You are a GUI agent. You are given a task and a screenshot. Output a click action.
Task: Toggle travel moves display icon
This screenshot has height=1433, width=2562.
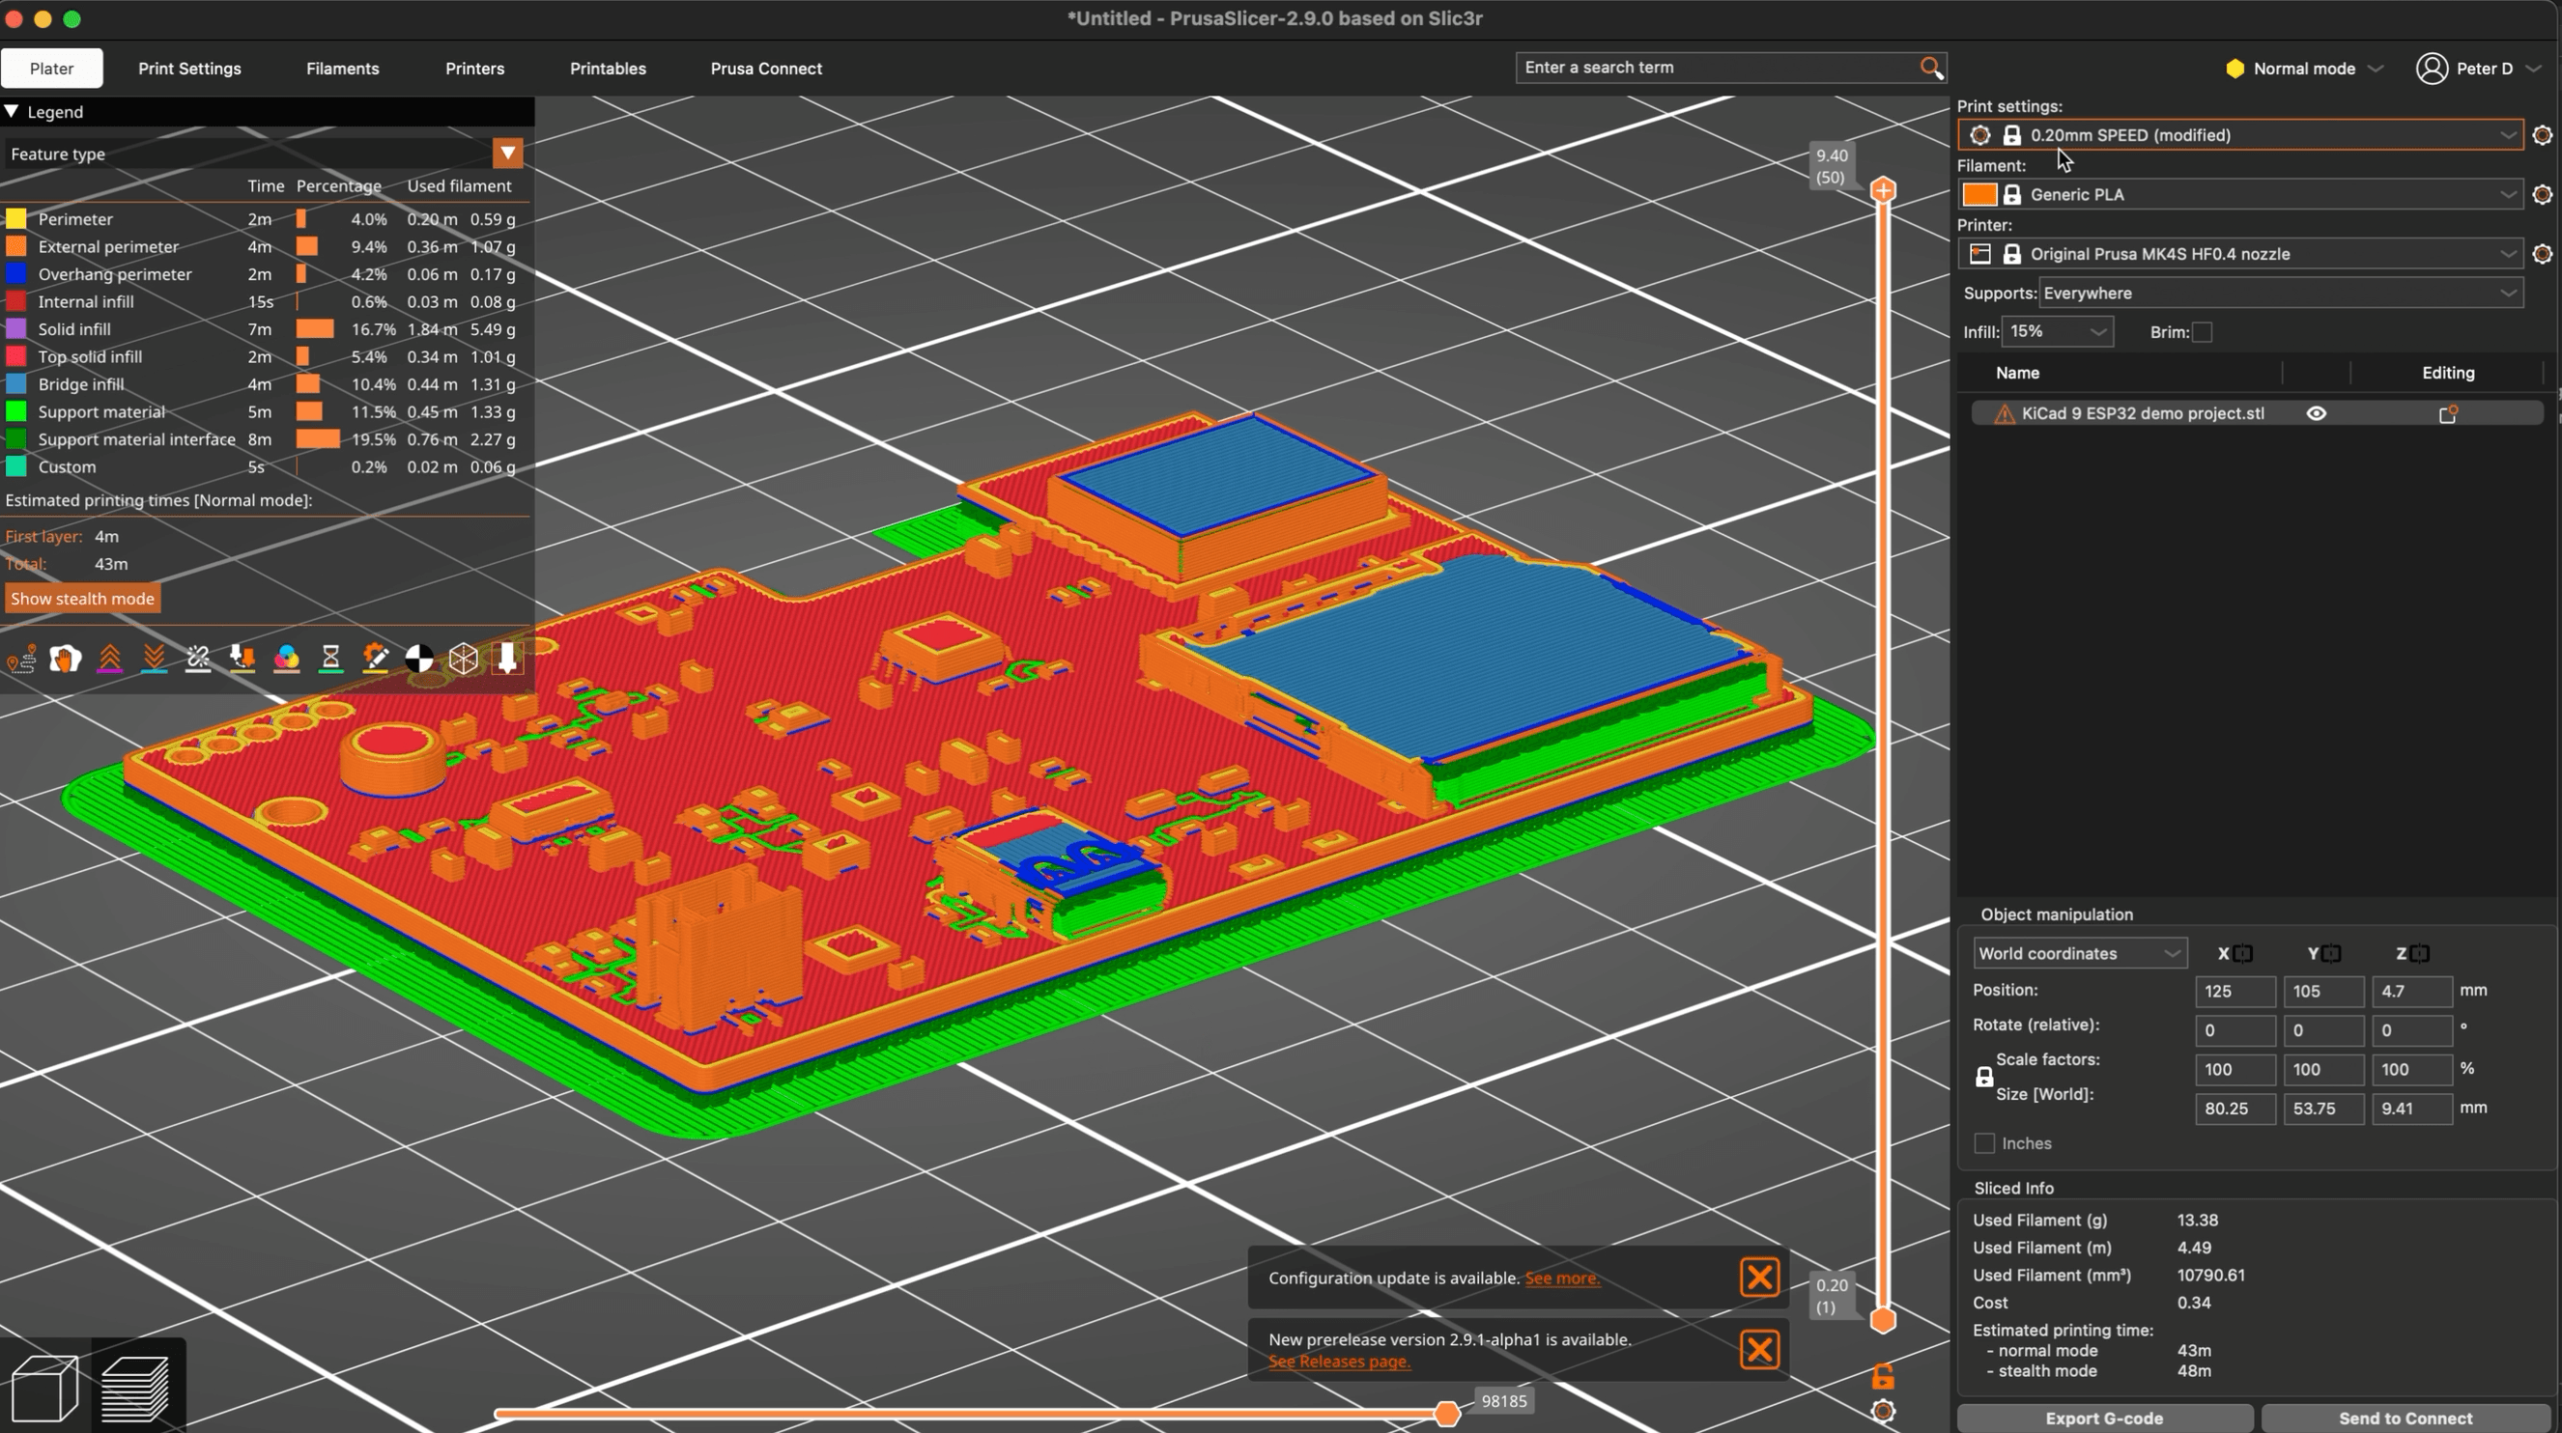pyautogui.click(x=22, y=660)
